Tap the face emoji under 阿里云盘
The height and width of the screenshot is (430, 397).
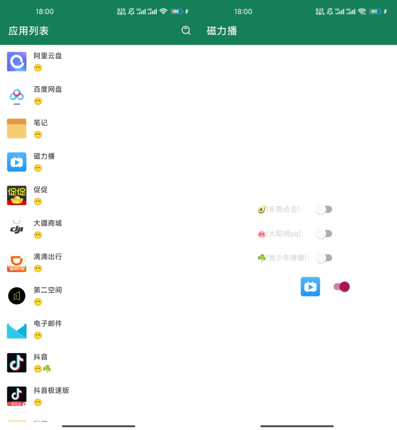[x=38, y=68]
